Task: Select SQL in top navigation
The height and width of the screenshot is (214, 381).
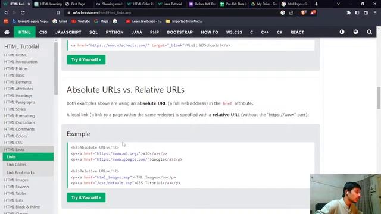Action: 93,32
